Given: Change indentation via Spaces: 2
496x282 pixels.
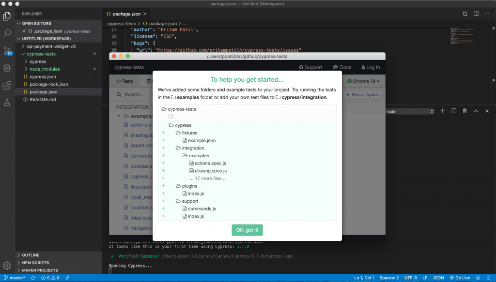Looking at the screenshot, I should click(389, 278).
